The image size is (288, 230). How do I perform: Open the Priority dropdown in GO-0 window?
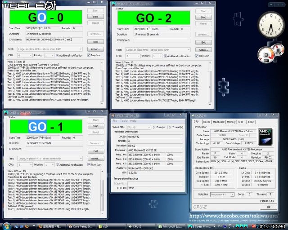[49, 55]
